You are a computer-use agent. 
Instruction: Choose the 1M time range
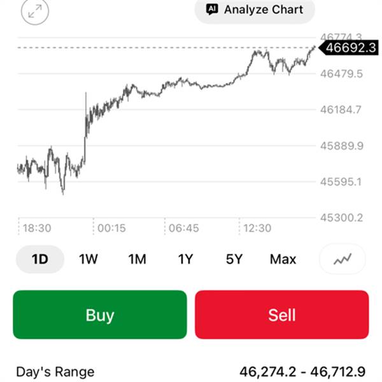137,259
